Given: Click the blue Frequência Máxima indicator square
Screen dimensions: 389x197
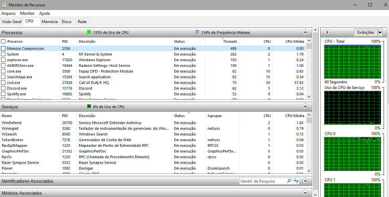Looking at the screenshot, I should click(197, 32).
